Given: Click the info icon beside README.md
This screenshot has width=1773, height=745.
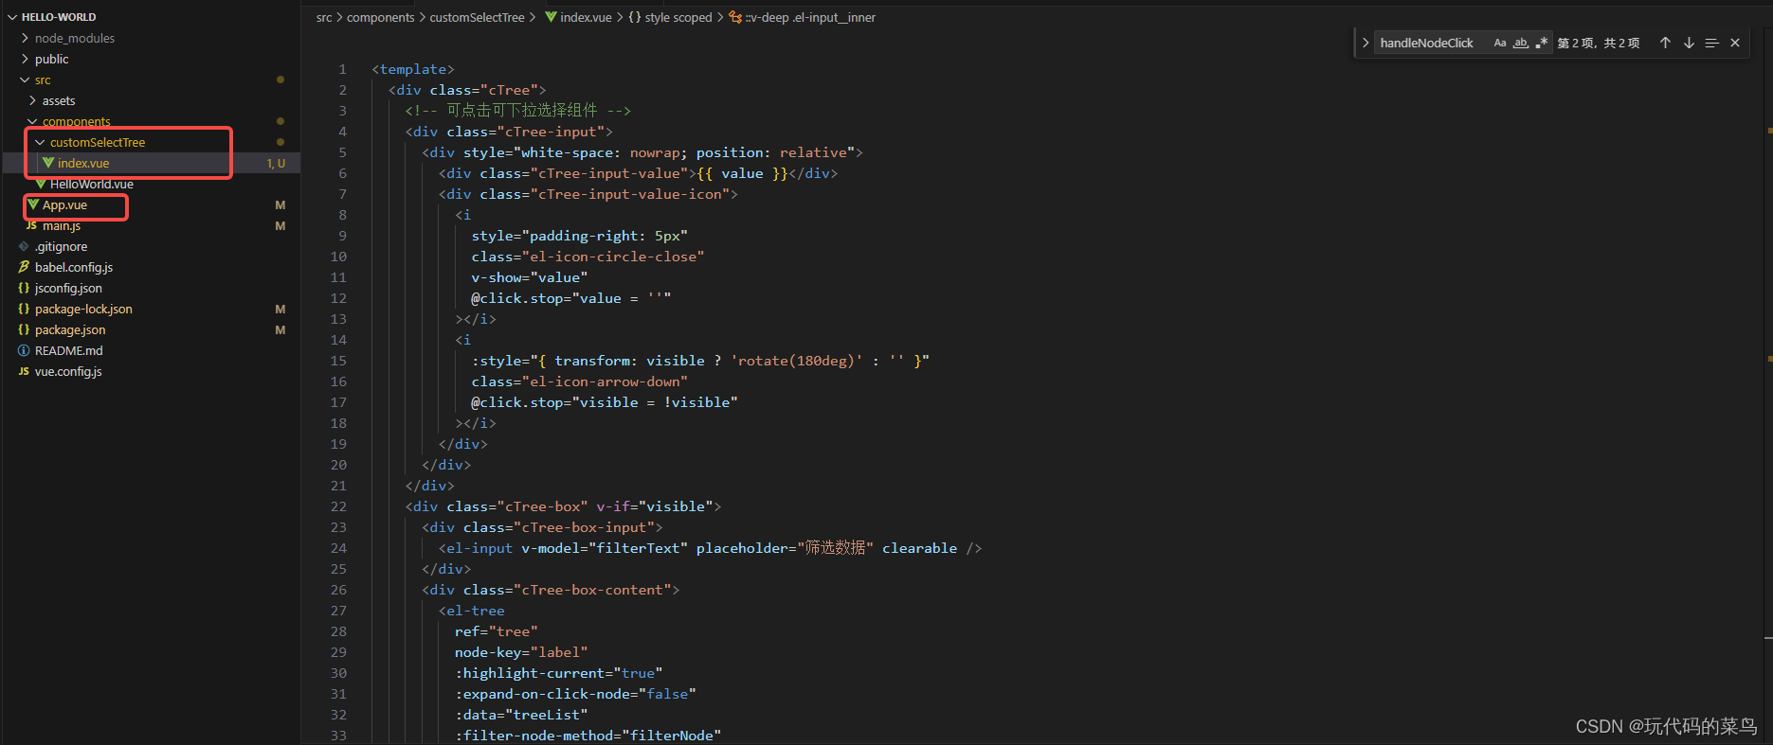Looking at the screenshot, I should [24, 350].
